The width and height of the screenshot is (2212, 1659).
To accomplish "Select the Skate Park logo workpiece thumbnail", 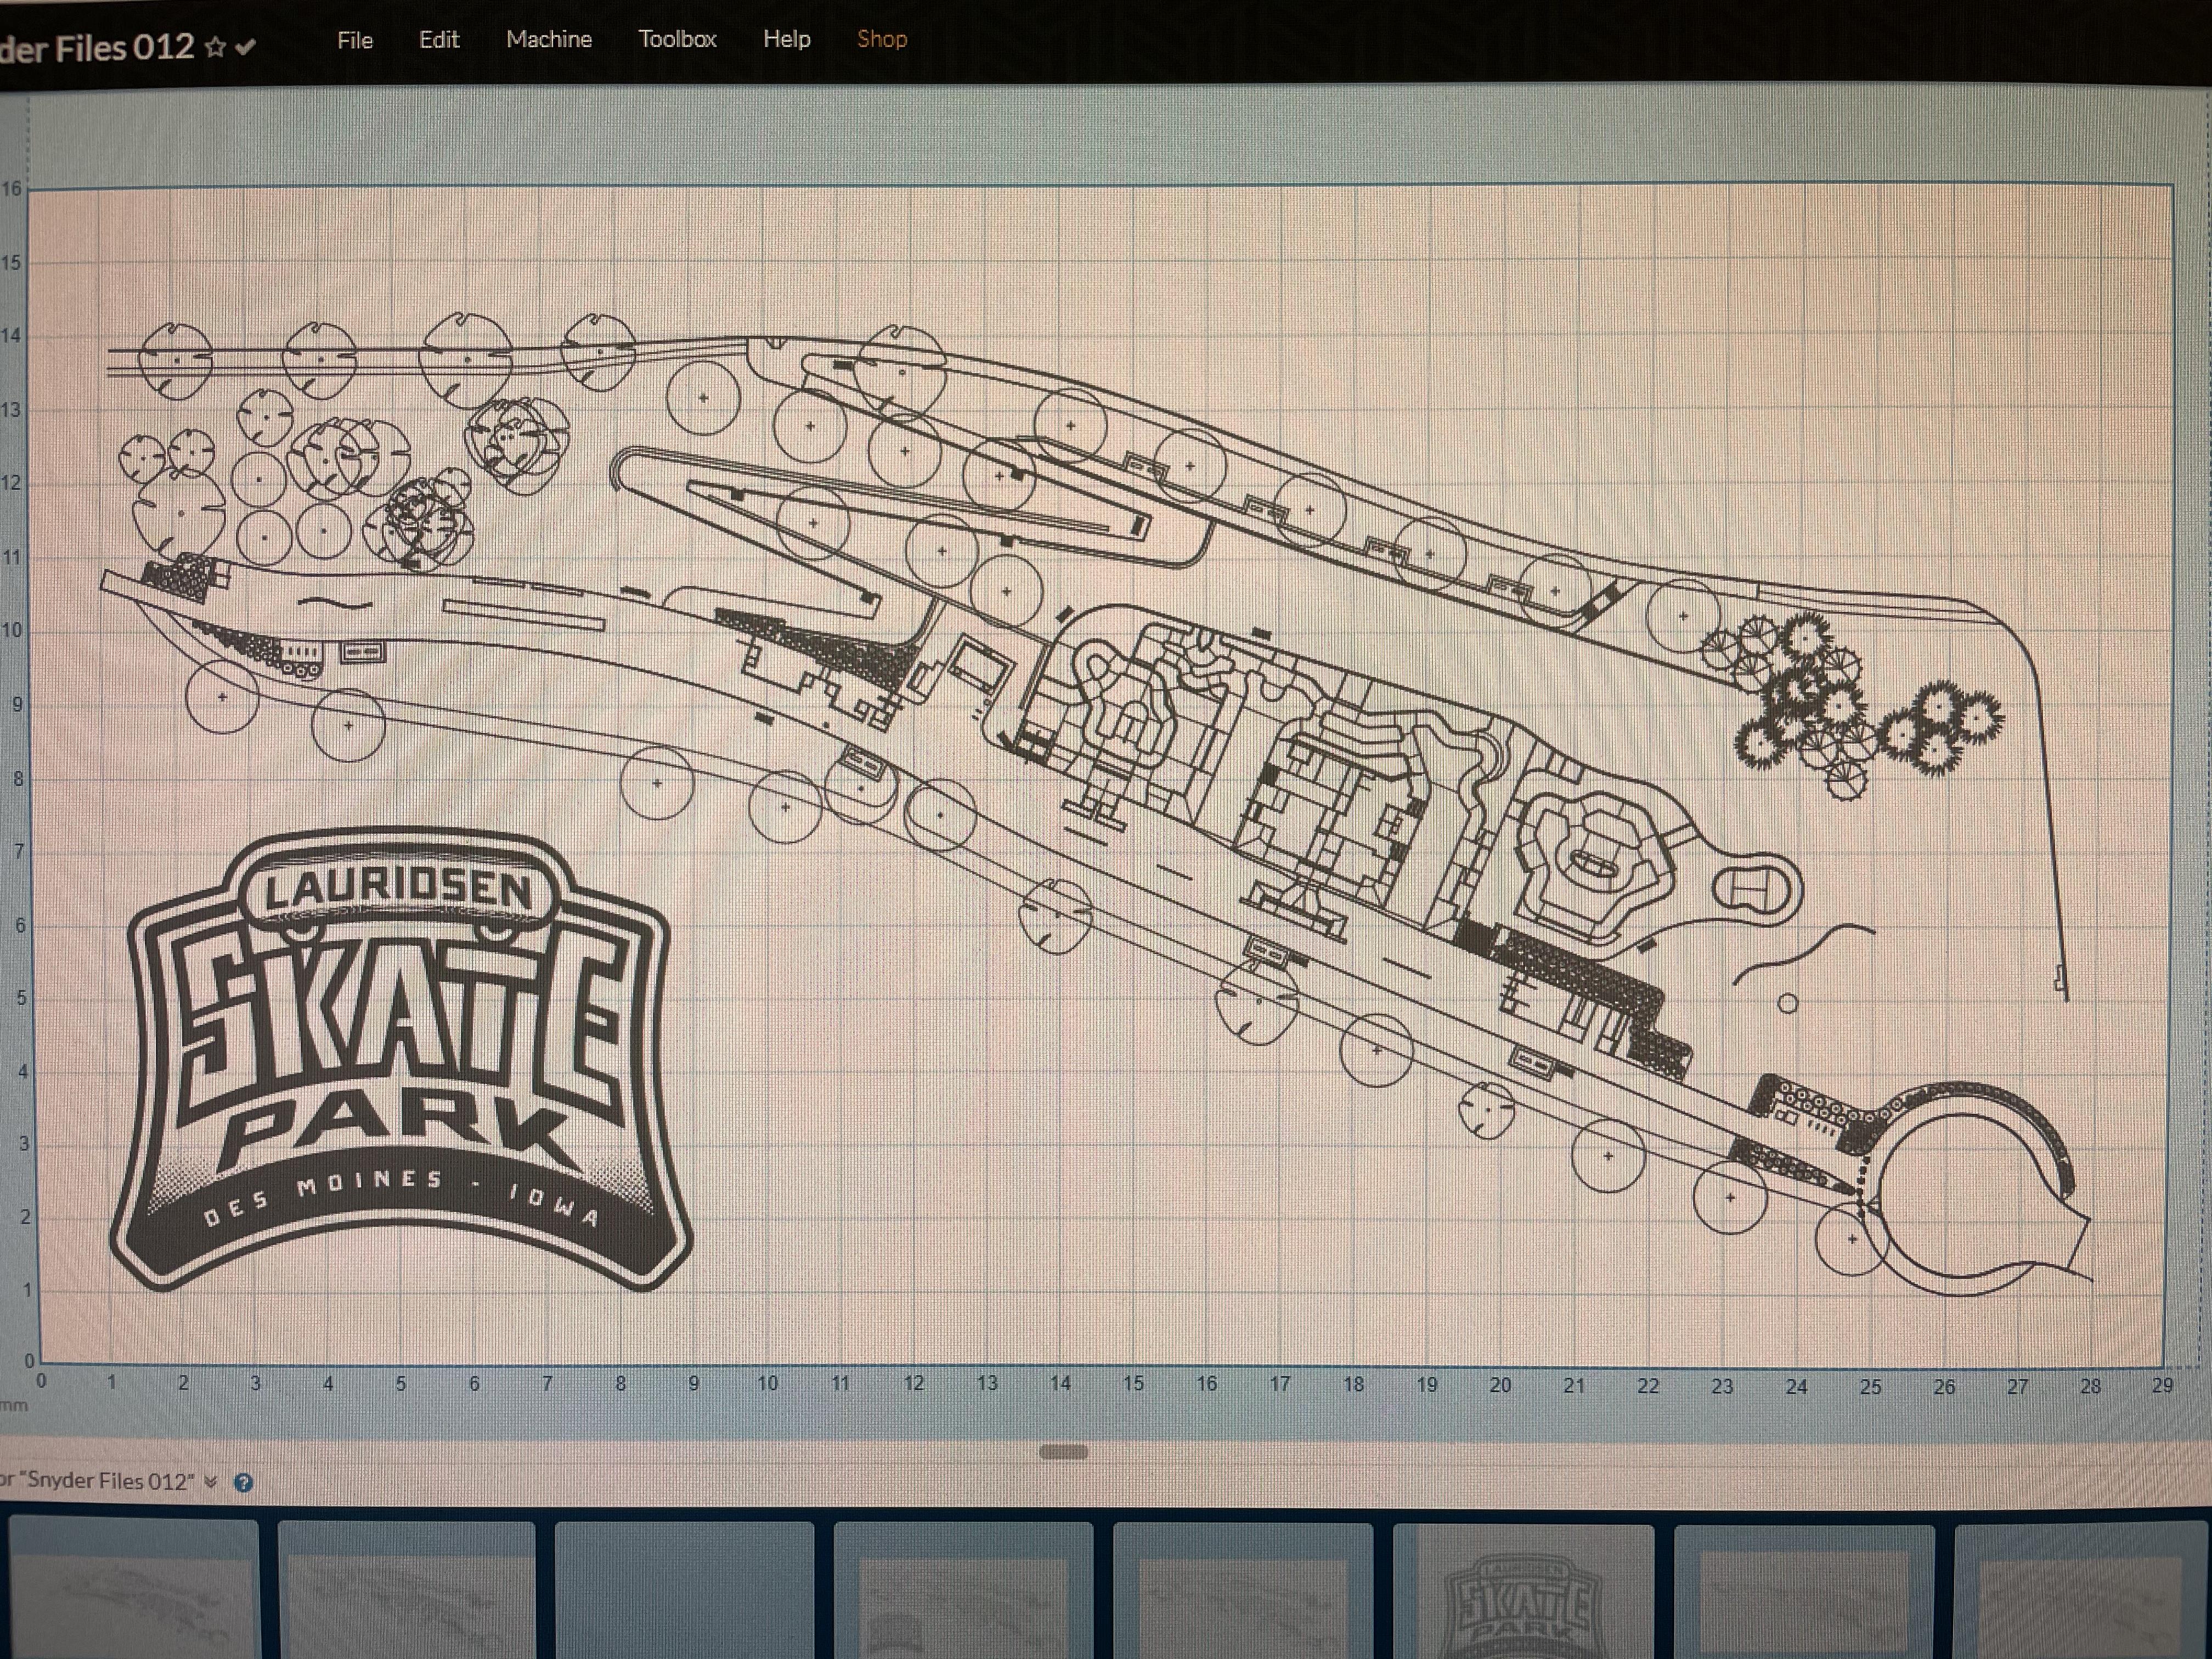I will tap(1523, 1590).
